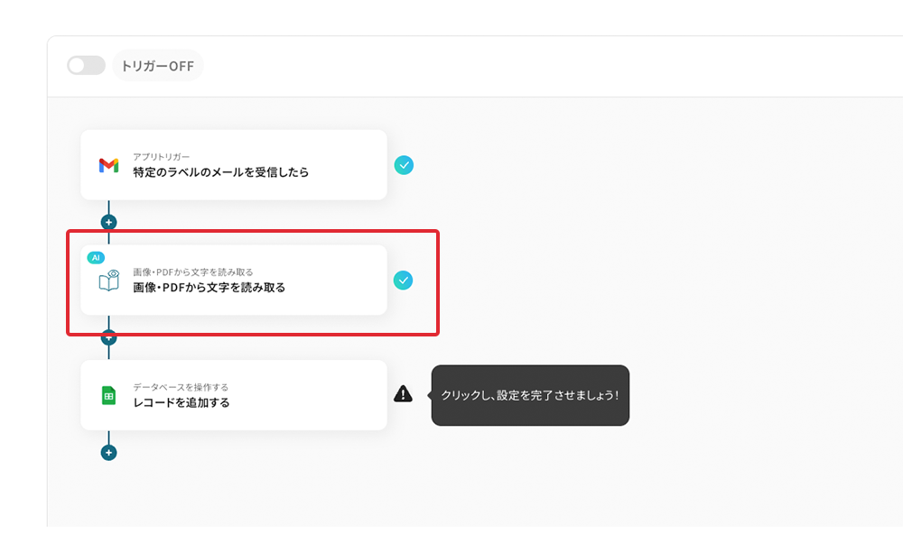Click the Google Sheets icon
The image size is (903, 534).
[x=109, y=395]
